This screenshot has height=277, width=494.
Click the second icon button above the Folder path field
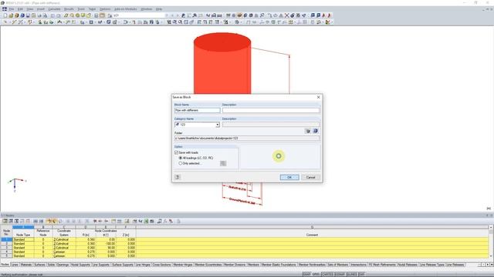coord(316,132)
